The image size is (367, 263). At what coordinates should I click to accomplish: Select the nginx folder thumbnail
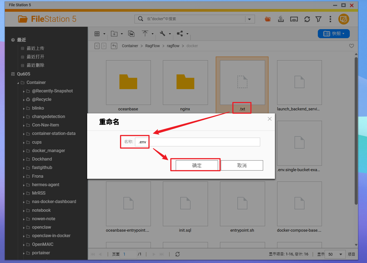[185, 83]
